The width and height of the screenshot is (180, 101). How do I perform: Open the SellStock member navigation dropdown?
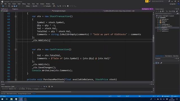coord(128,11)
